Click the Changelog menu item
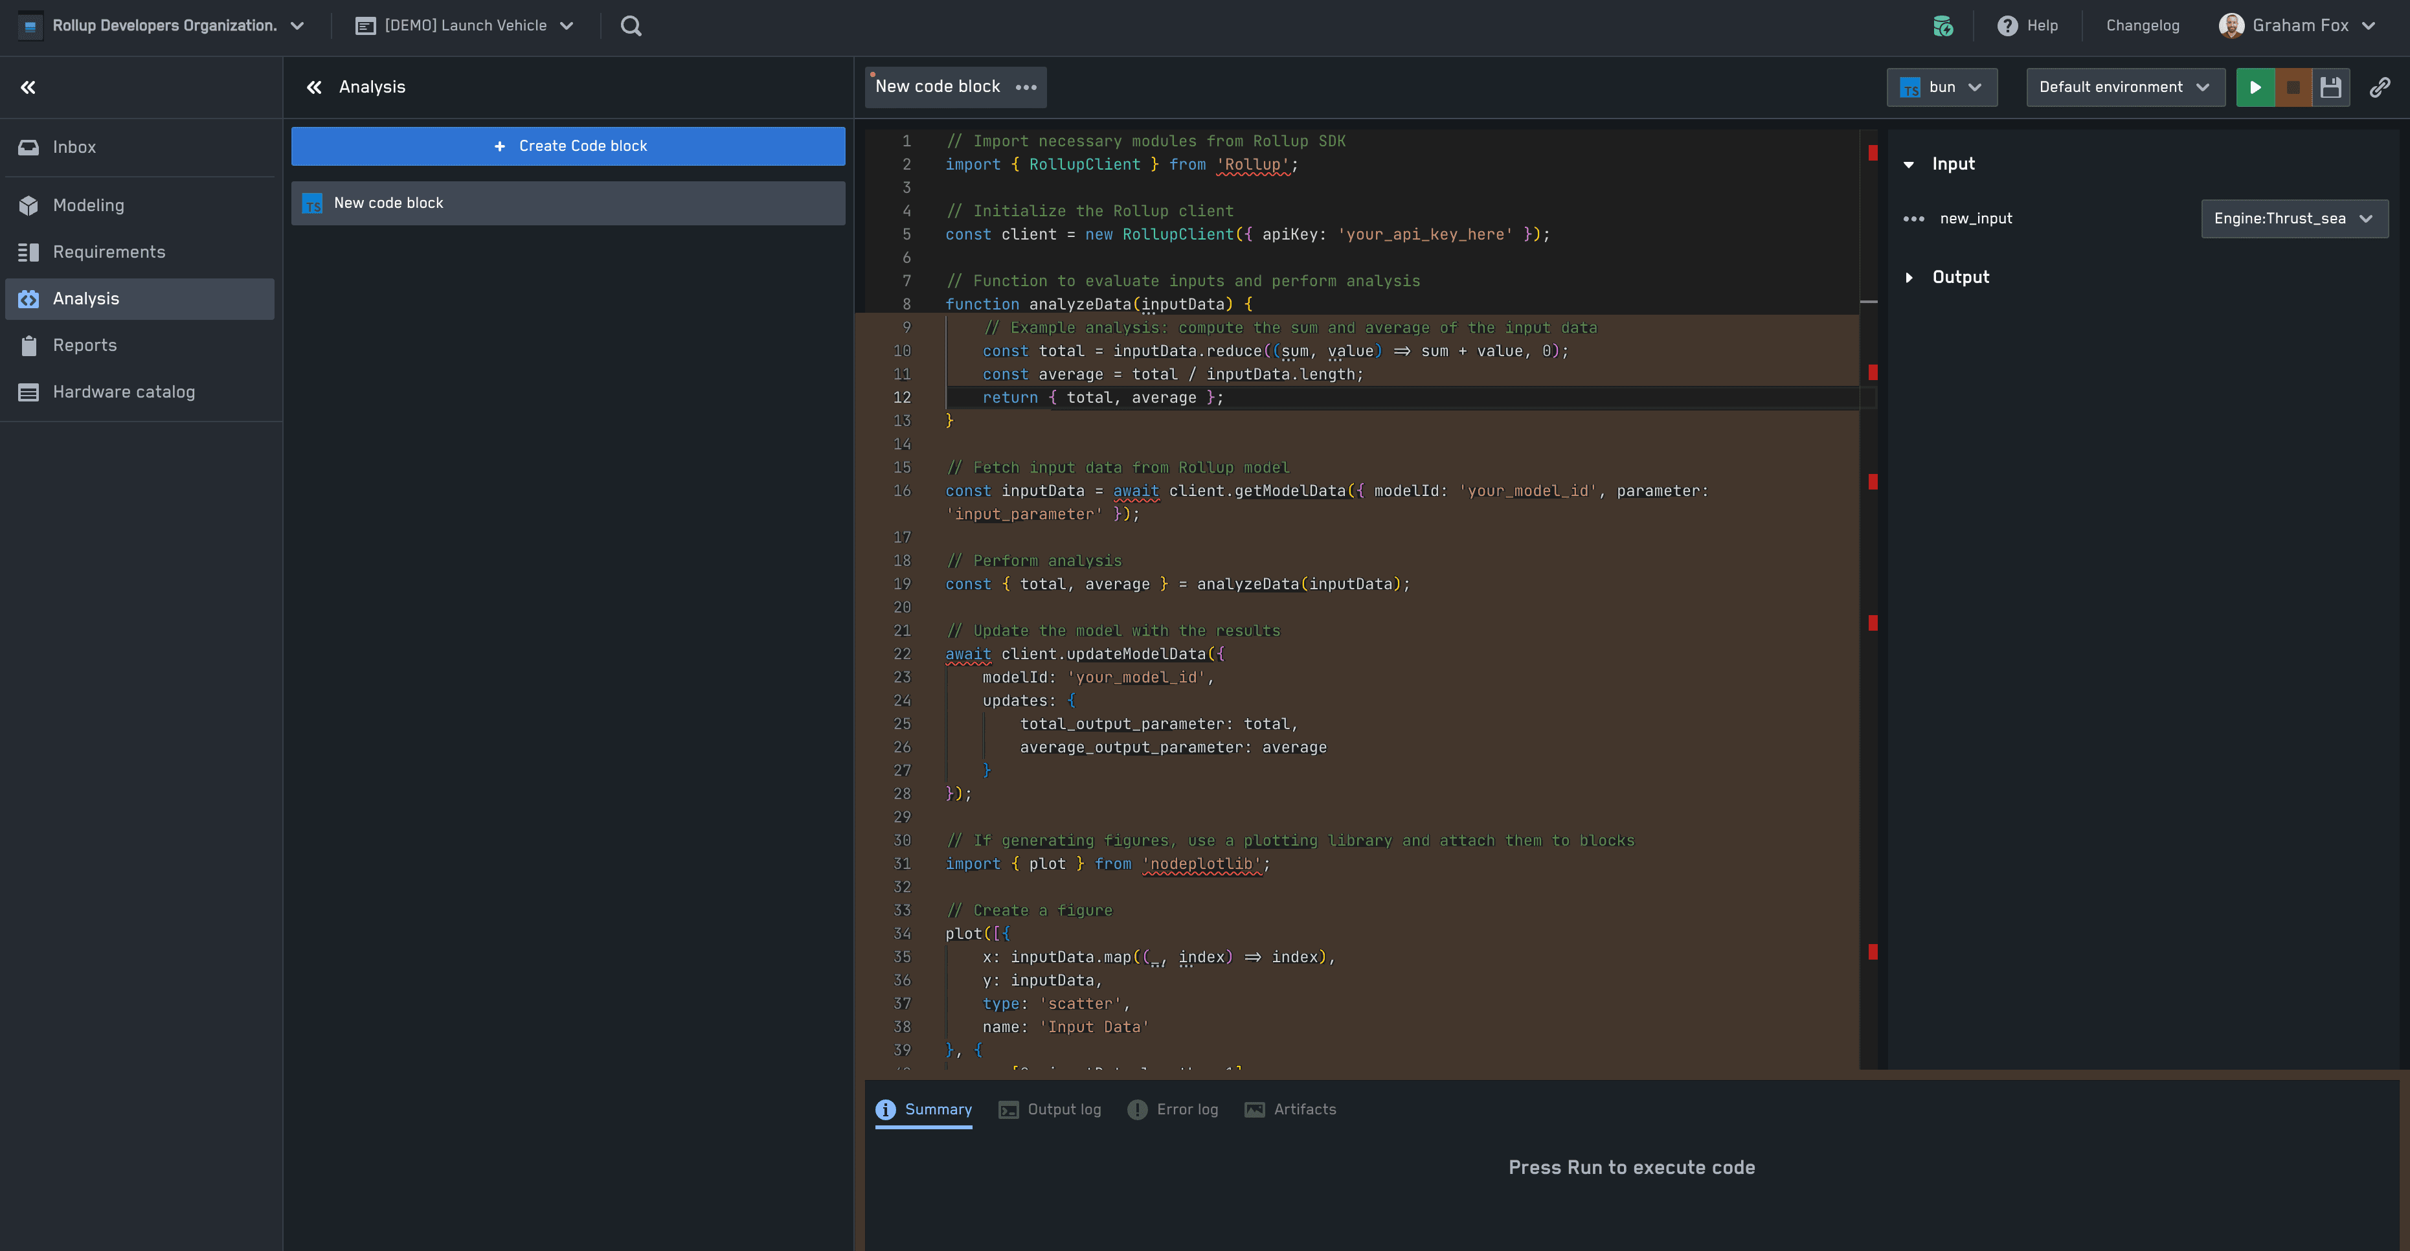The image size is (2410, 1251). 2142,25
